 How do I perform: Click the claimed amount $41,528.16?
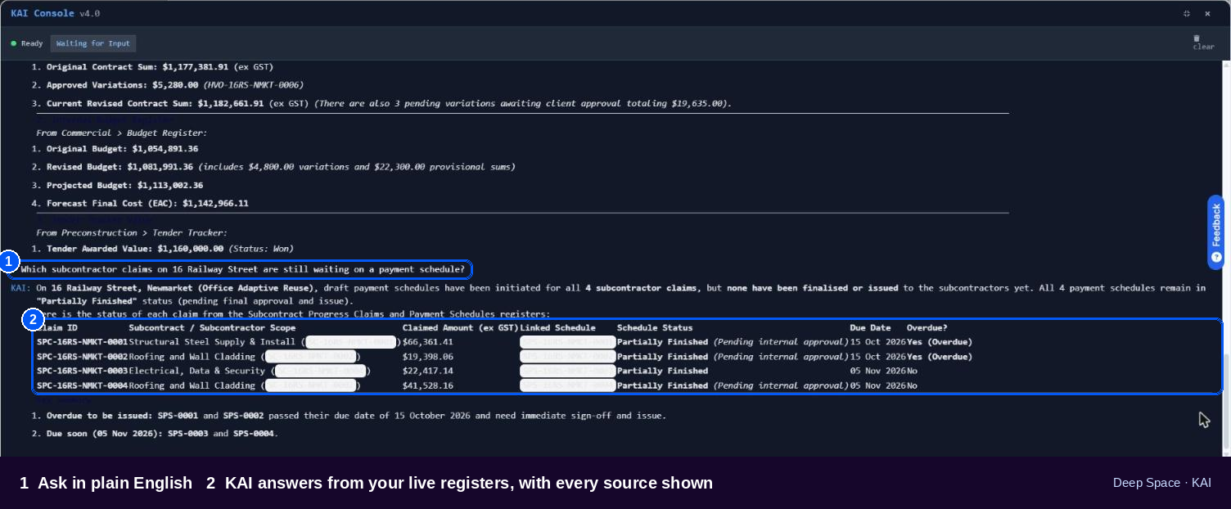(428, 385)
